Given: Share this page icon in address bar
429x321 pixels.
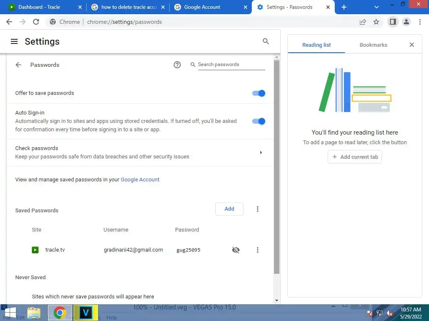Looking at the screenshot, I should tap(363, 22).
